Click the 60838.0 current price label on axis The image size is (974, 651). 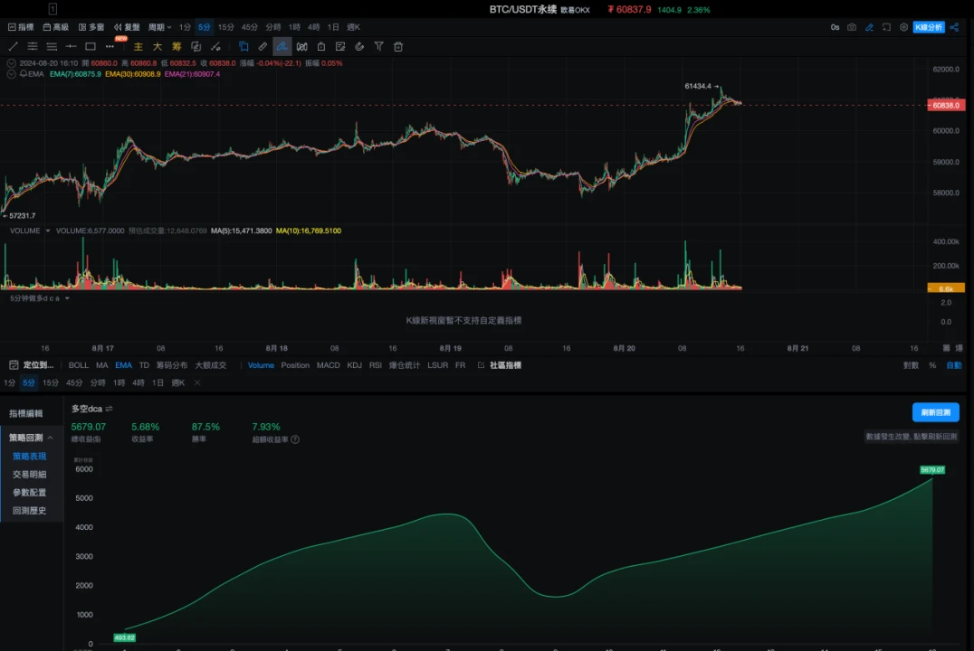pyautogui.click(x=945, y=106)
